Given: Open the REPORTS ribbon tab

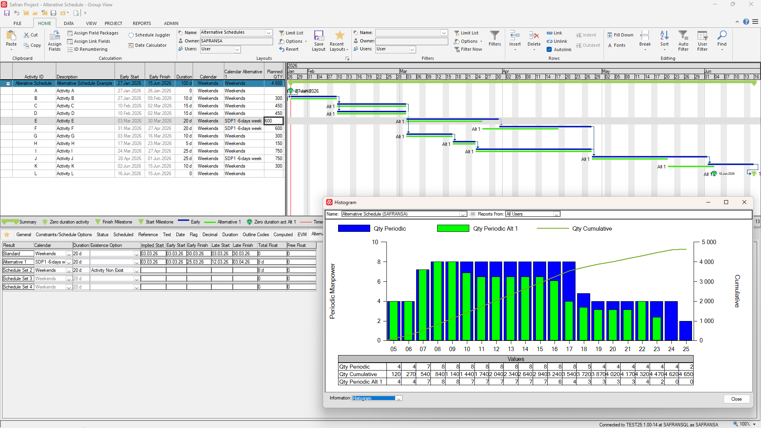Looking at the screenshot, I should pos(141,23).
